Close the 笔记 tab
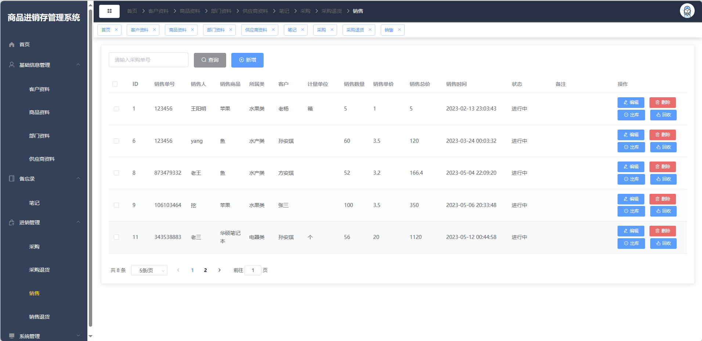This screenshot has height=341, width=702. (x=303, y=30)
